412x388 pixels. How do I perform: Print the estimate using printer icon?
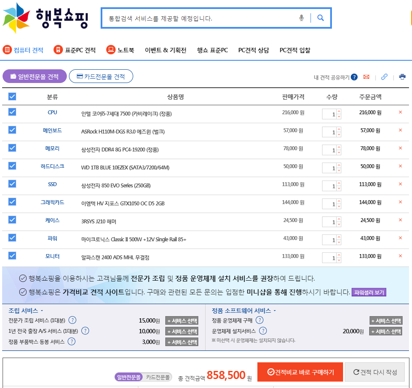pyautogui.click(x=402, y=77)
